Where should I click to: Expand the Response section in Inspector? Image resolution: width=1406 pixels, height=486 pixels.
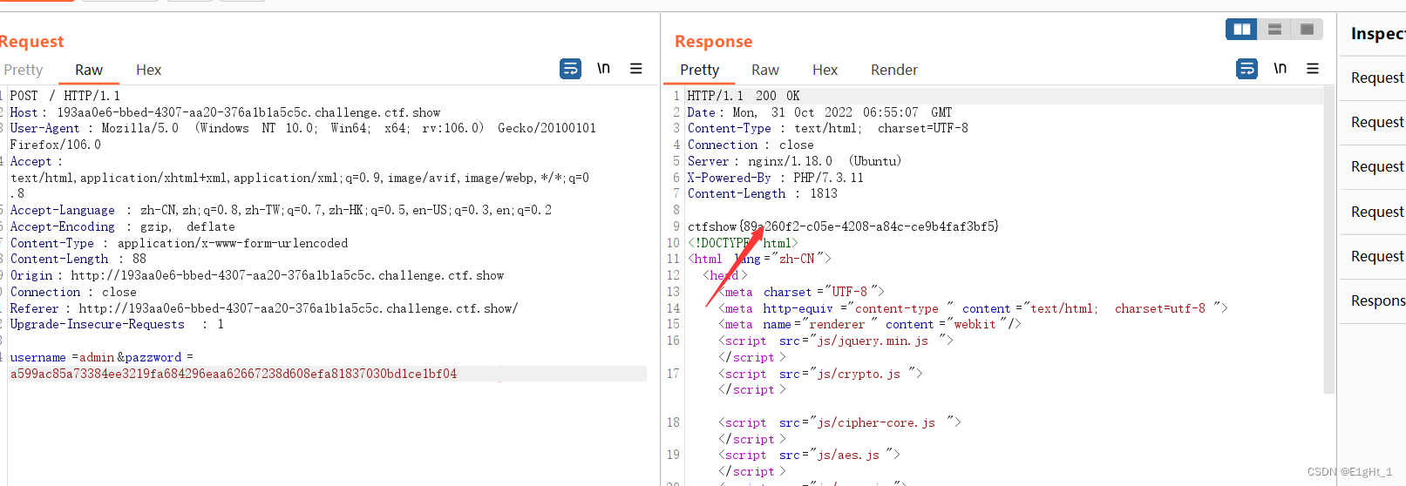[x=1373, y=301]
